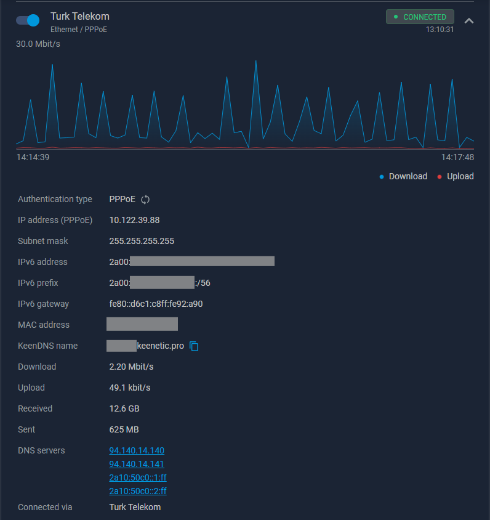Click the traffic graph area

(245, 105)
